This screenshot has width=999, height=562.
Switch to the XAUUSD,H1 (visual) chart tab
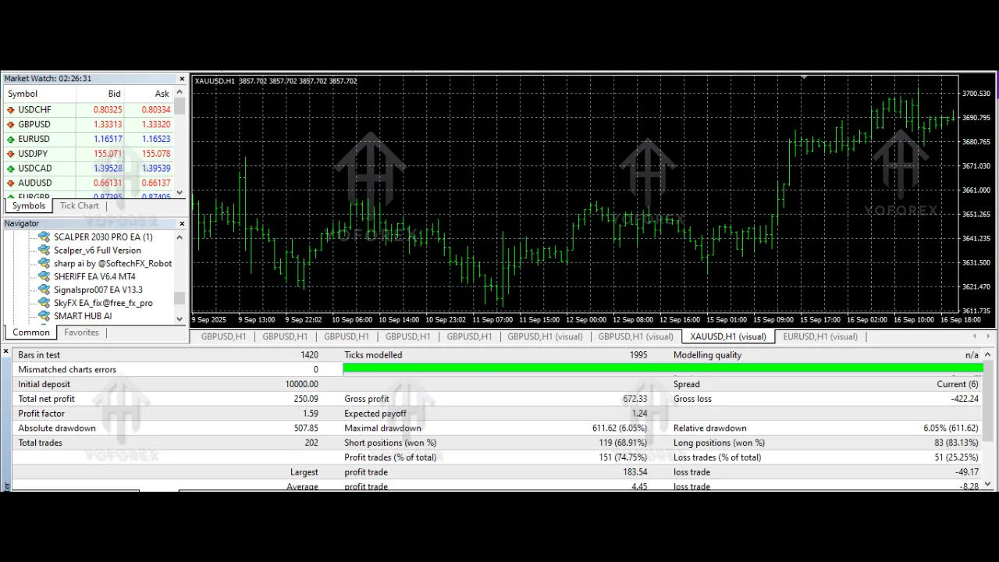[728, 336]
